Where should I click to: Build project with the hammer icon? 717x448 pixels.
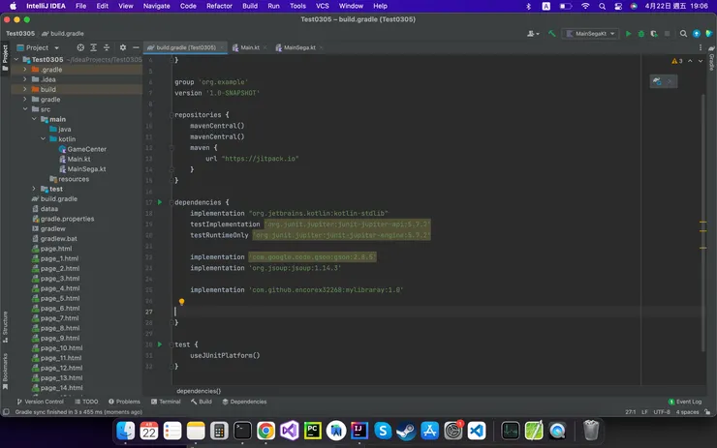(x=552, y=34)
